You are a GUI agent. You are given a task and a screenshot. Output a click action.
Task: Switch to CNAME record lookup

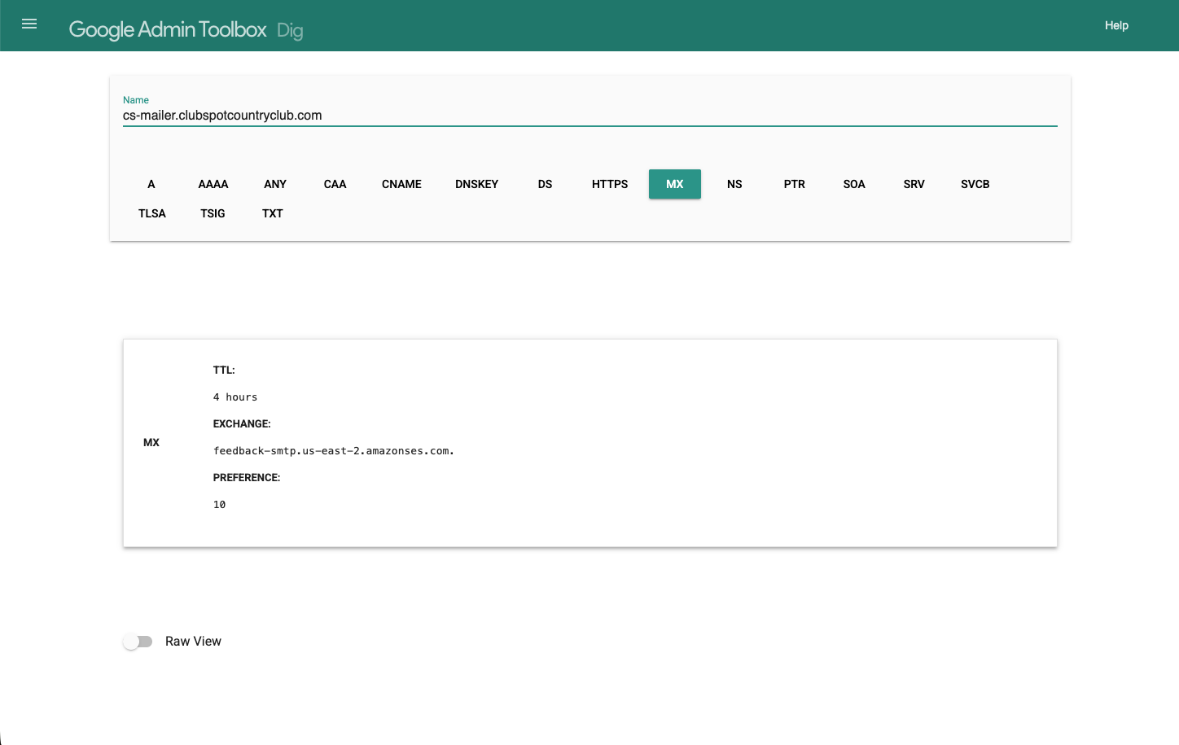401,184
